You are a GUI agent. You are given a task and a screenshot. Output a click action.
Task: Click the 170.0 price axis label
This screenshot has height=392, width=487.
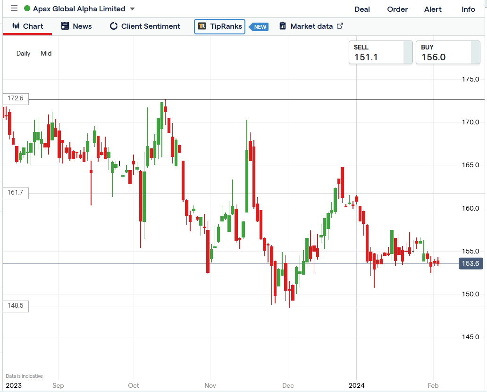tap(470, 122)
